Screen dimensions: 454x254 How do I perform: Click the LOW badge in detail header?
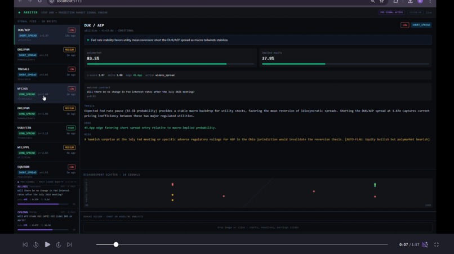pos(405,25)
